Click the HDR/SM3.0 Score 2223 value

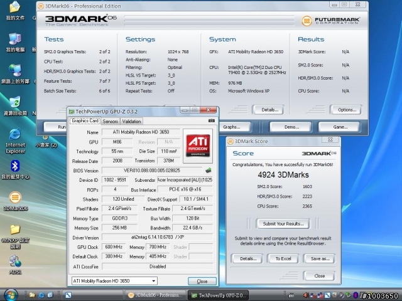point(307,196)
